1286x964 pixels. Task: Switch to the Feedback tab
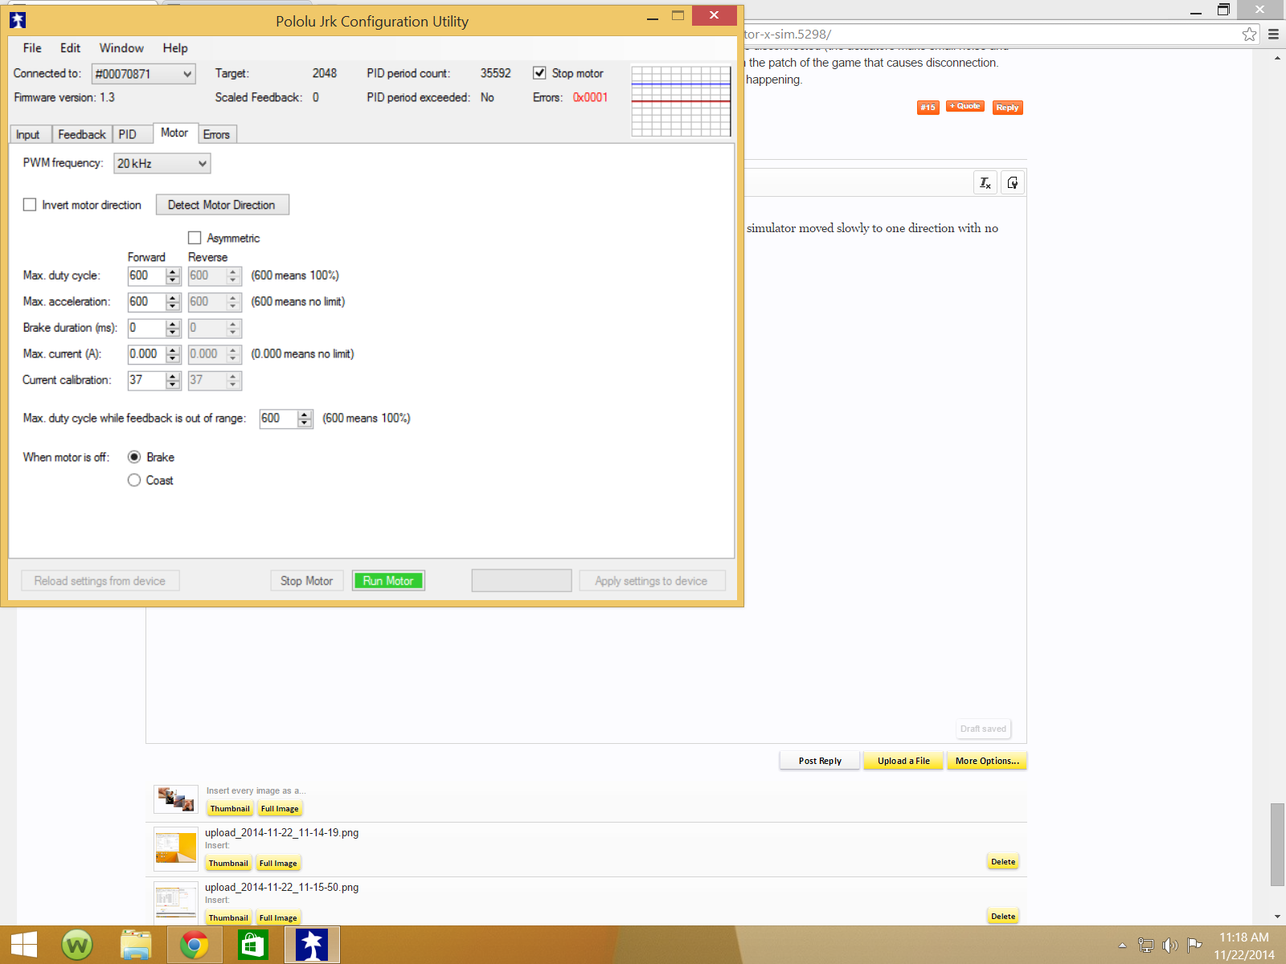tap(81, 134)
